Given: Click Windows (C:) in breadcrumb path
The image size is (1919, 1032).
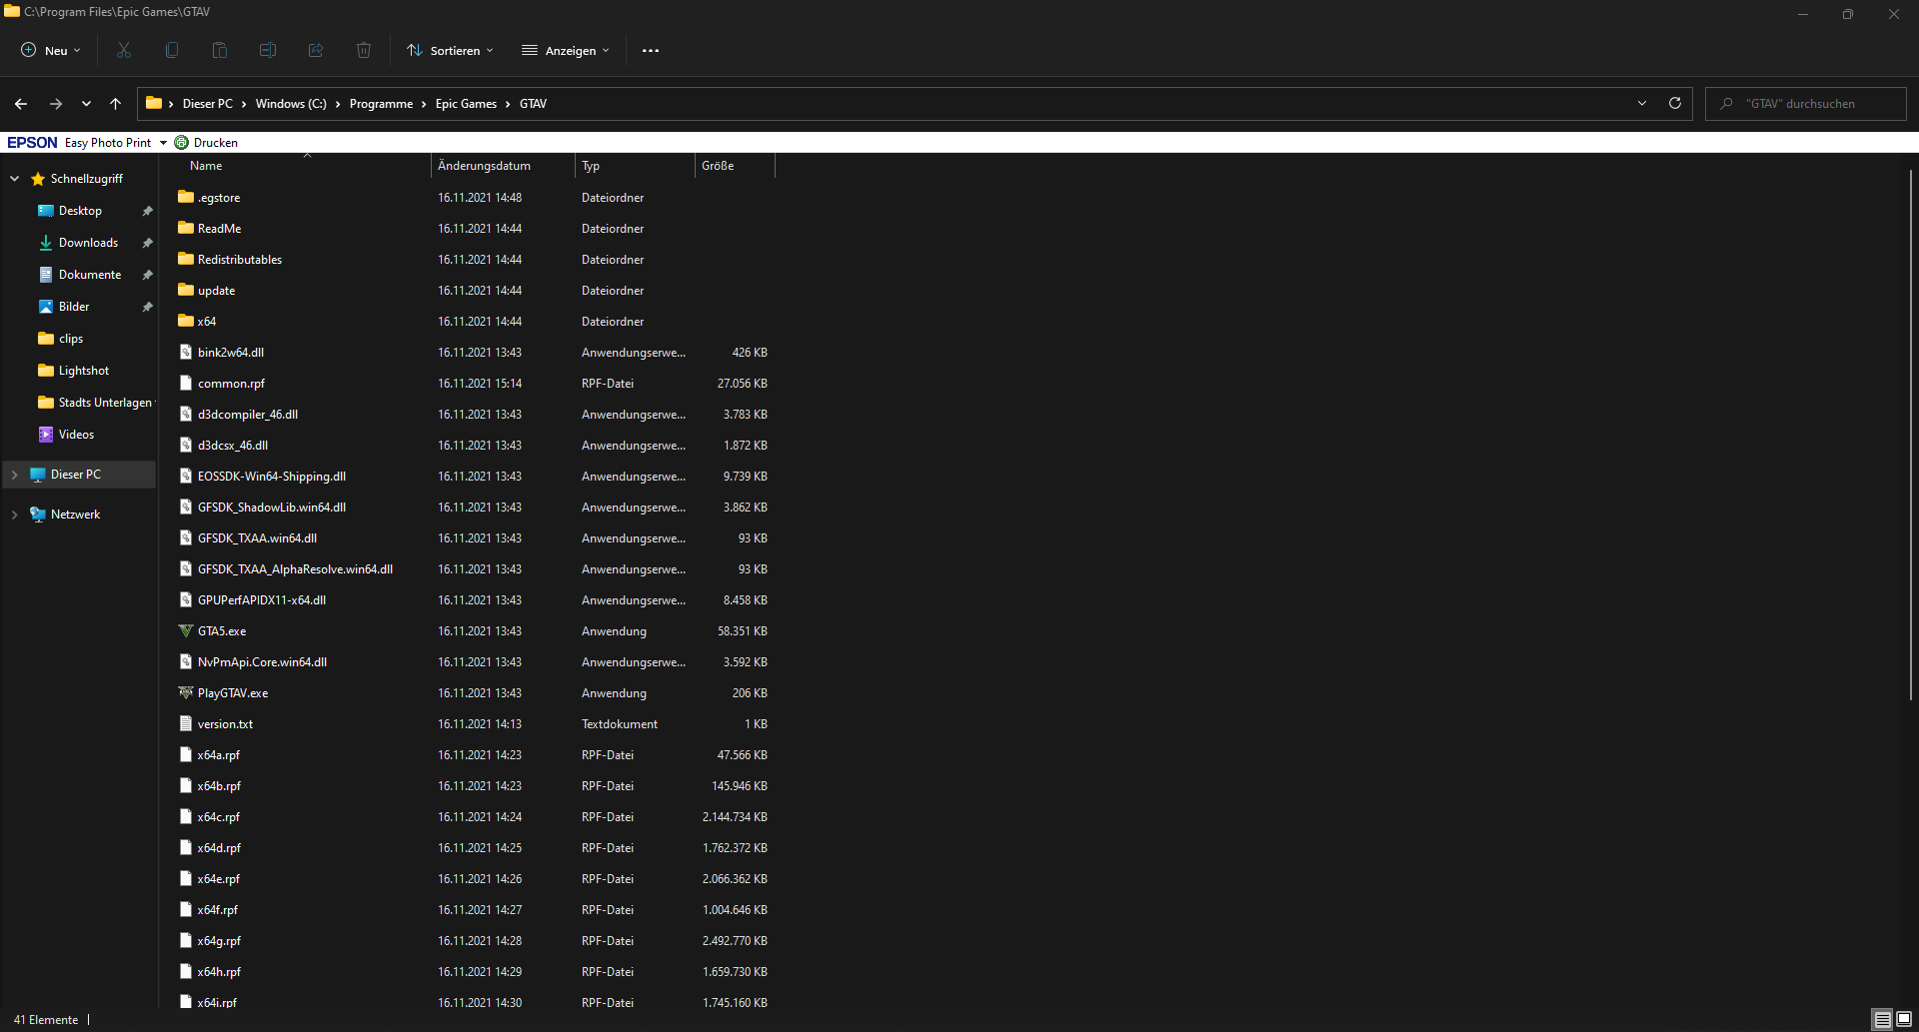Looking at the screenshot, I should [x=291, y=104].
